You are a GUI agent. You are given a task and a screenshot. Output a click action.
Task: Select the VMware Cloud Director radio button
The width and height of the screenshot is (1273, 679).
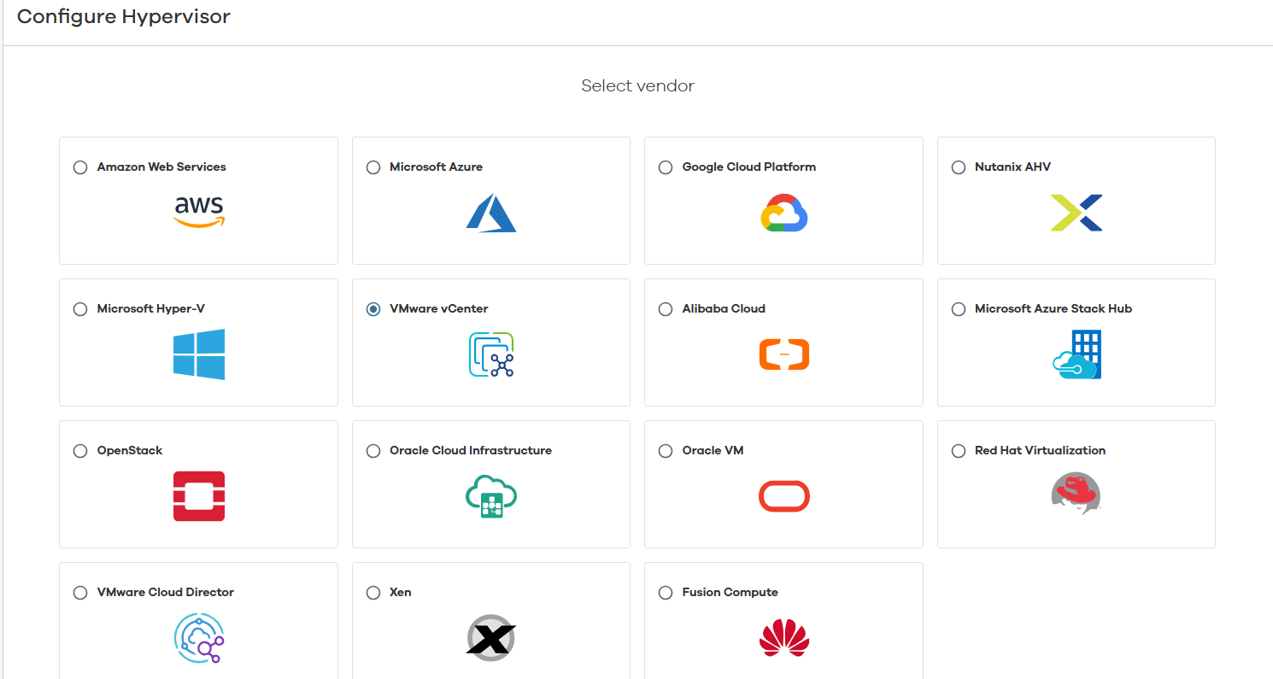pos(80,593)
